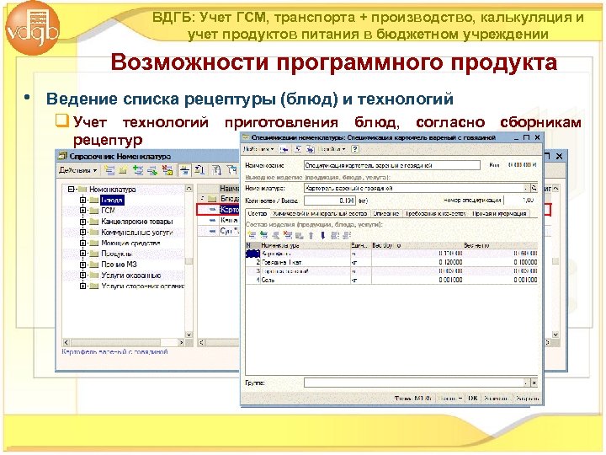Screen dimensions: 606x455
Task: Switch to the Описание tab
Action: [386, 213]
